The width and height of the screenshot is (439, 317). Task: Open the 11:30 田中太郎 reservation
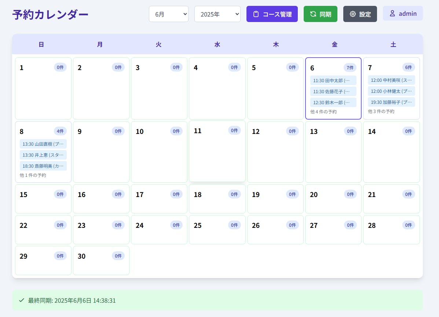pos(333,80)
